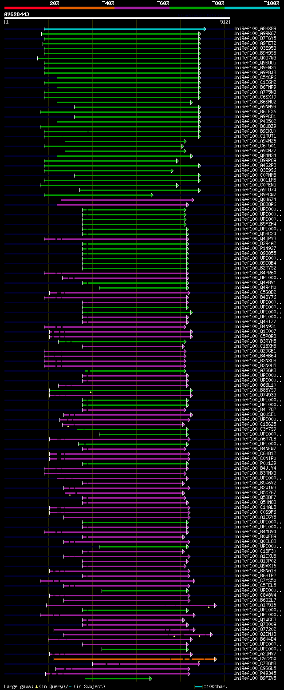Select the UniRef100_Q2IMJ3 entry
Image resolution: width=284 pixels, height=690 pixels.
click(255, 634)
